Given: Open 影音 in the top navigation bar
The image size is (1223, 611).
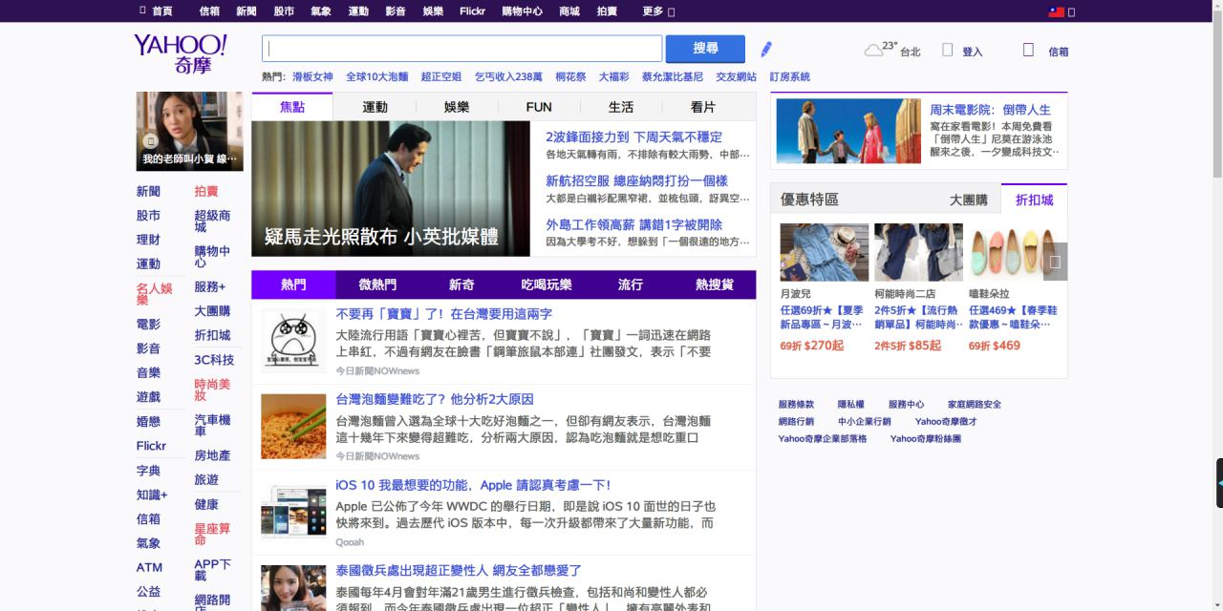Looking at the screenshot, I should pyautogui.click(x=396, y=11).
